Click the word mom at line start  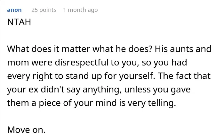click(x=18, y=63)
